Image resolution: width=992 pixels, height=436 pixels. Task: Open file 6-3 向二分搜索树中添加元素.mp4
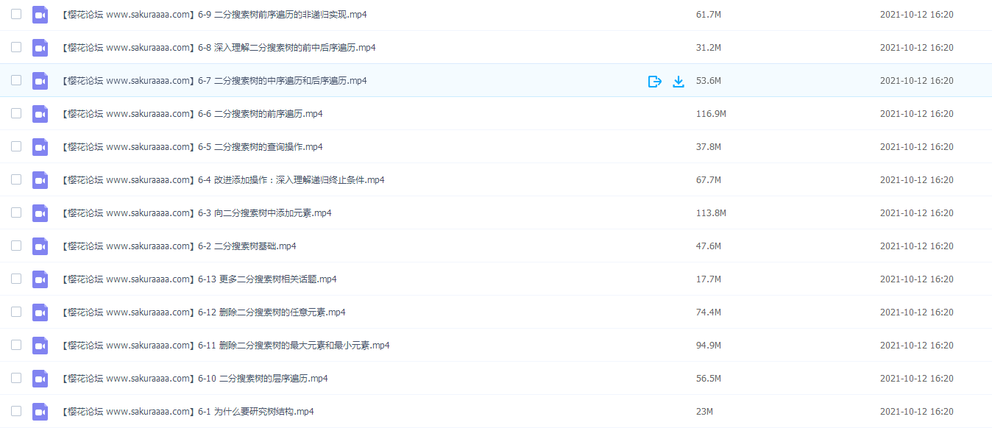tap(196, 213)
